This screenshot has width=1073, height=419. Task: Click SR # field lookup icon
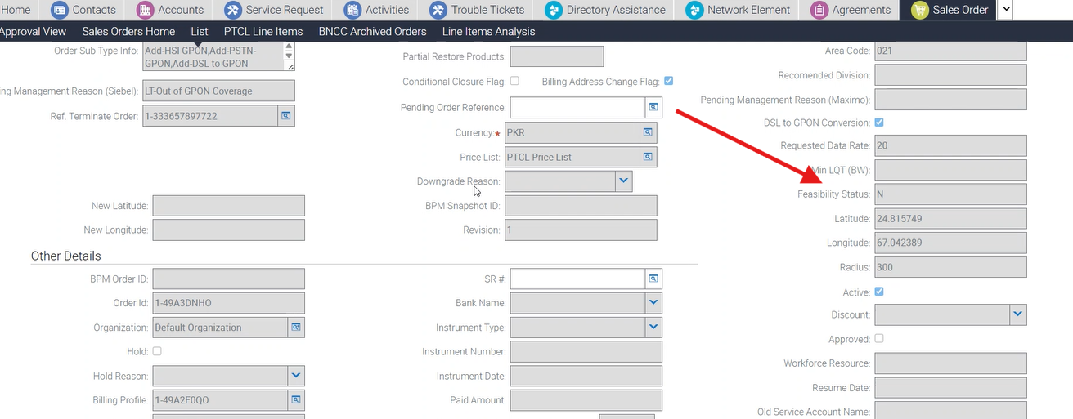coord(653,279)
